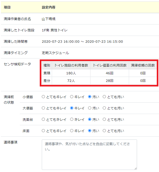The height and width of the screenshot is (172, 159).
Task: Select とてもキレイ for 大便器
Action: tap(43, 108)
